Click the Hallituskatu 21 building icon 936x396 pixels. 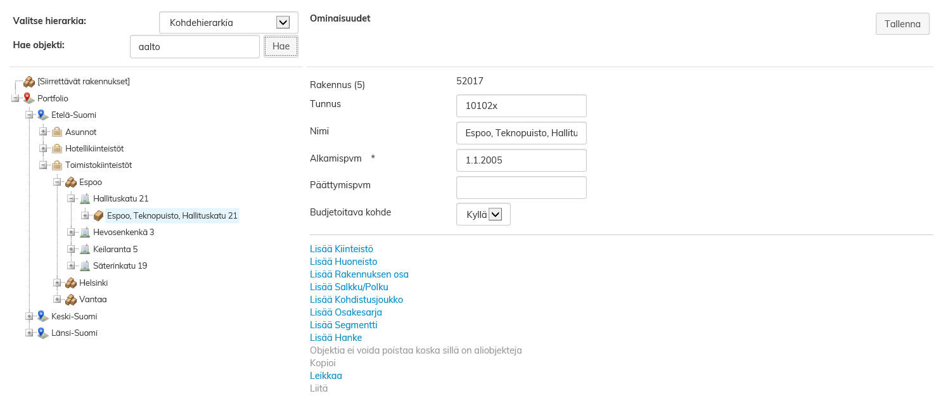[x=85, y=199]
